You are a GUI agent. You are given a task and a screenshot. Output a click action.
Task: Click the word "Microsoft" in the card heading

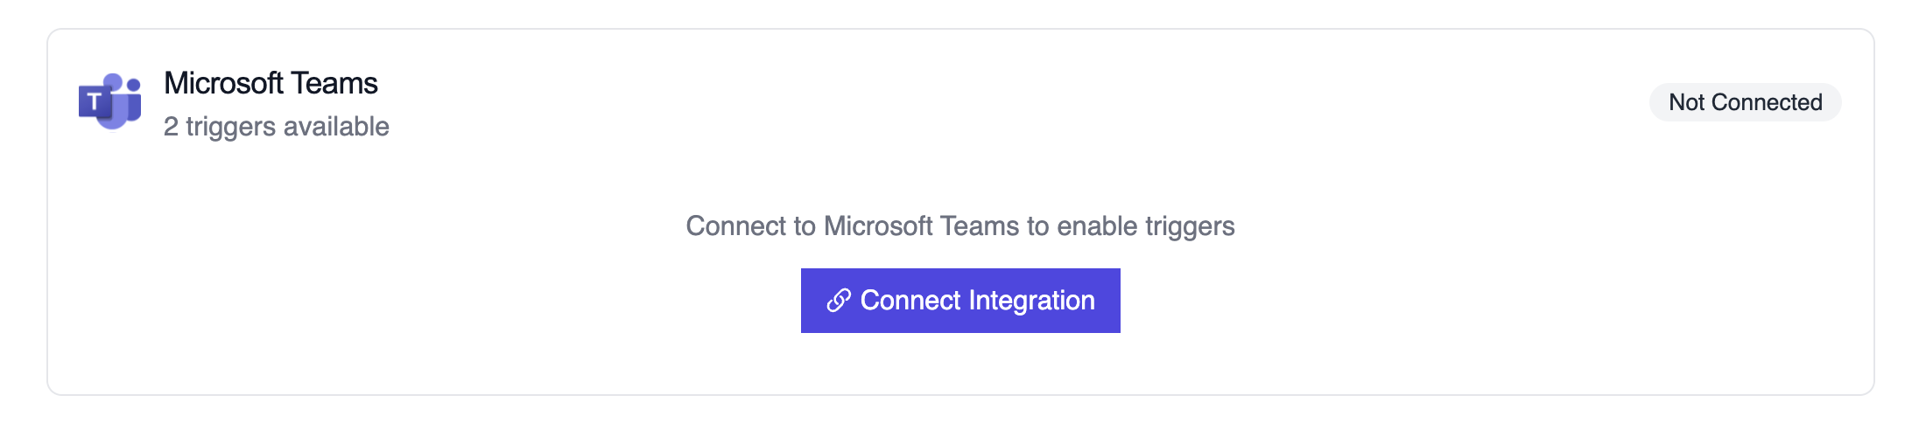pyautogui.click(x=223, y=83)
